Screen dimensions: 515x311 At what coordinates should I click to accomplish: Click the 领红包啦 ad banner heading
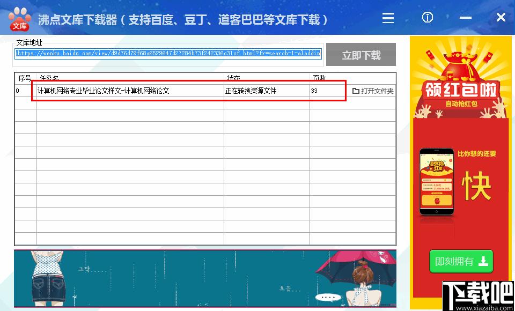(x=461, y=90)
